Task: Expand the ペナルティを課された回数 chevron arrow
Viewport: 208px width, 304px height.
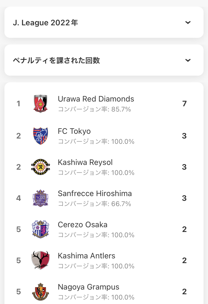Action: coord(188,60)
